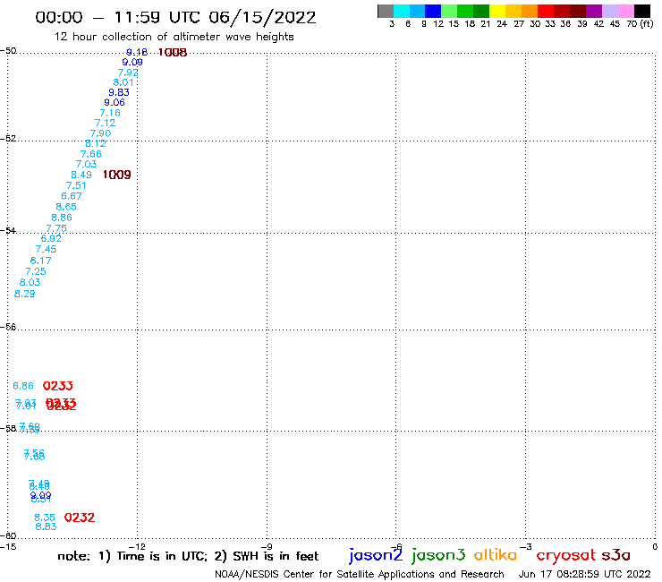Click the s3a satellite legend label
The height and width of the screenshot is (582, 662).
(x=616, y=555)
